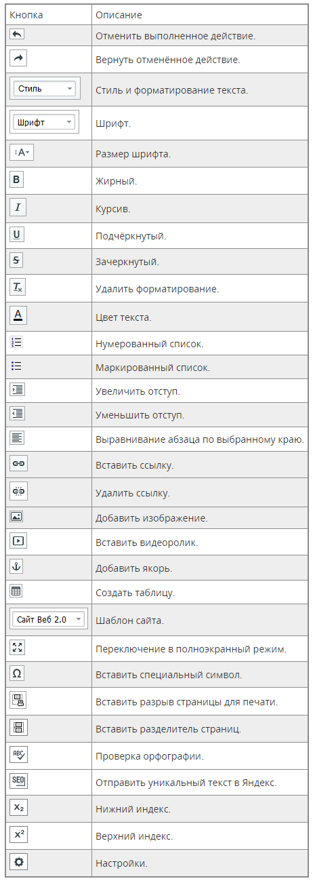Click the Undo action arrow icon

(x=18, y=34)
